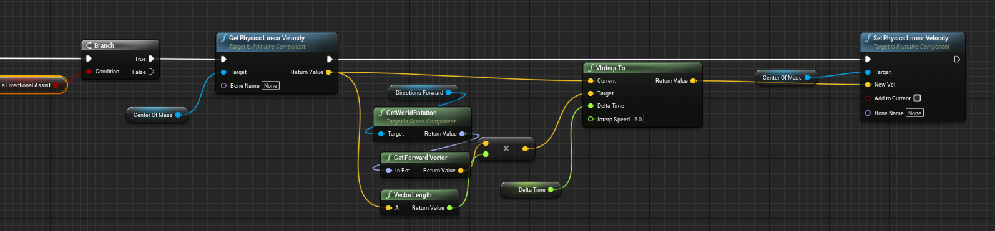
Task: Click the green Return Value pin of VectorLength
Action: [x=449, y=208]
